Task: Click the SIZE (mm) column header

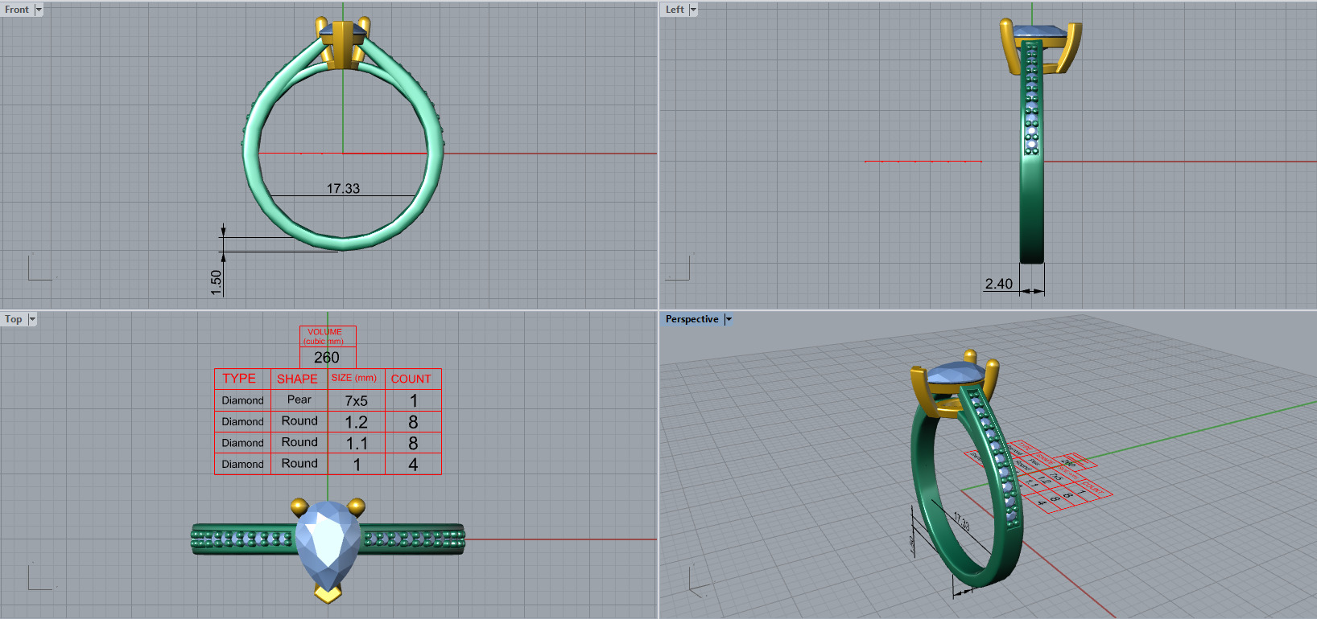Action: [x=354, y=378]
